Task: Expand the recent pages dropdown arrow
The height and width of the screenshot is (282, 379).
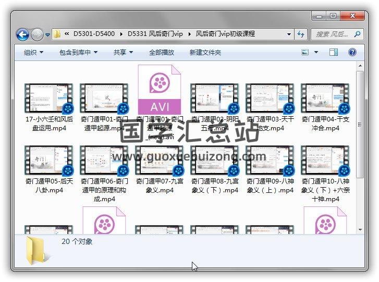Action: click(x=48, y=35)
